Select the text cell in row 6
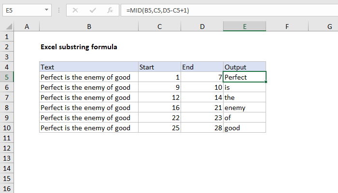 pyautogui.click(x=89, y=87)
